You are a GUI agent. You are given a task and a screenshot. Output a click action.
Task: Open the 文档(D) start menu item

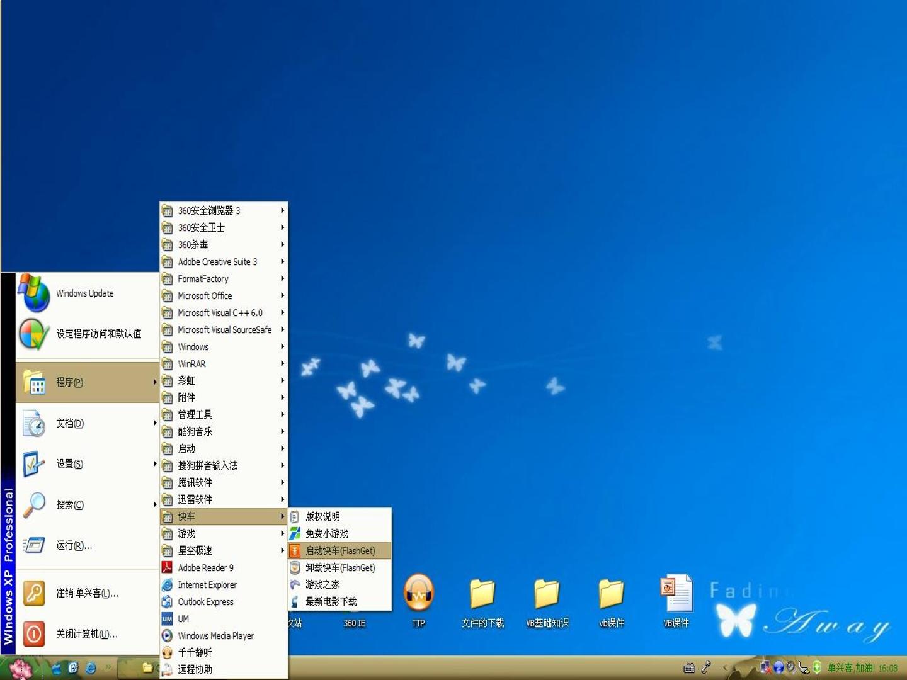click(88, 423)
